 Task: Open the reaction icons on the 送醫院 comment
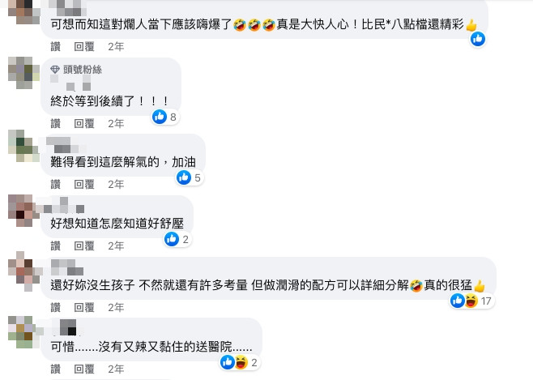[x=234, y=362]
